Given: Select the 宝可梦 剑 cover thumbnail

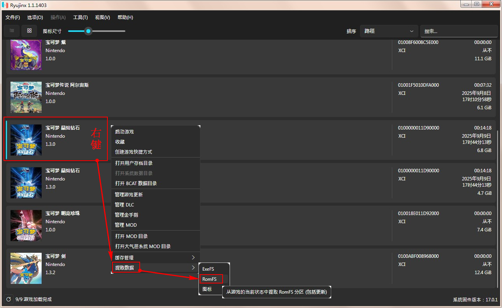Looking at the screenshot, I should tap(26, 268).
